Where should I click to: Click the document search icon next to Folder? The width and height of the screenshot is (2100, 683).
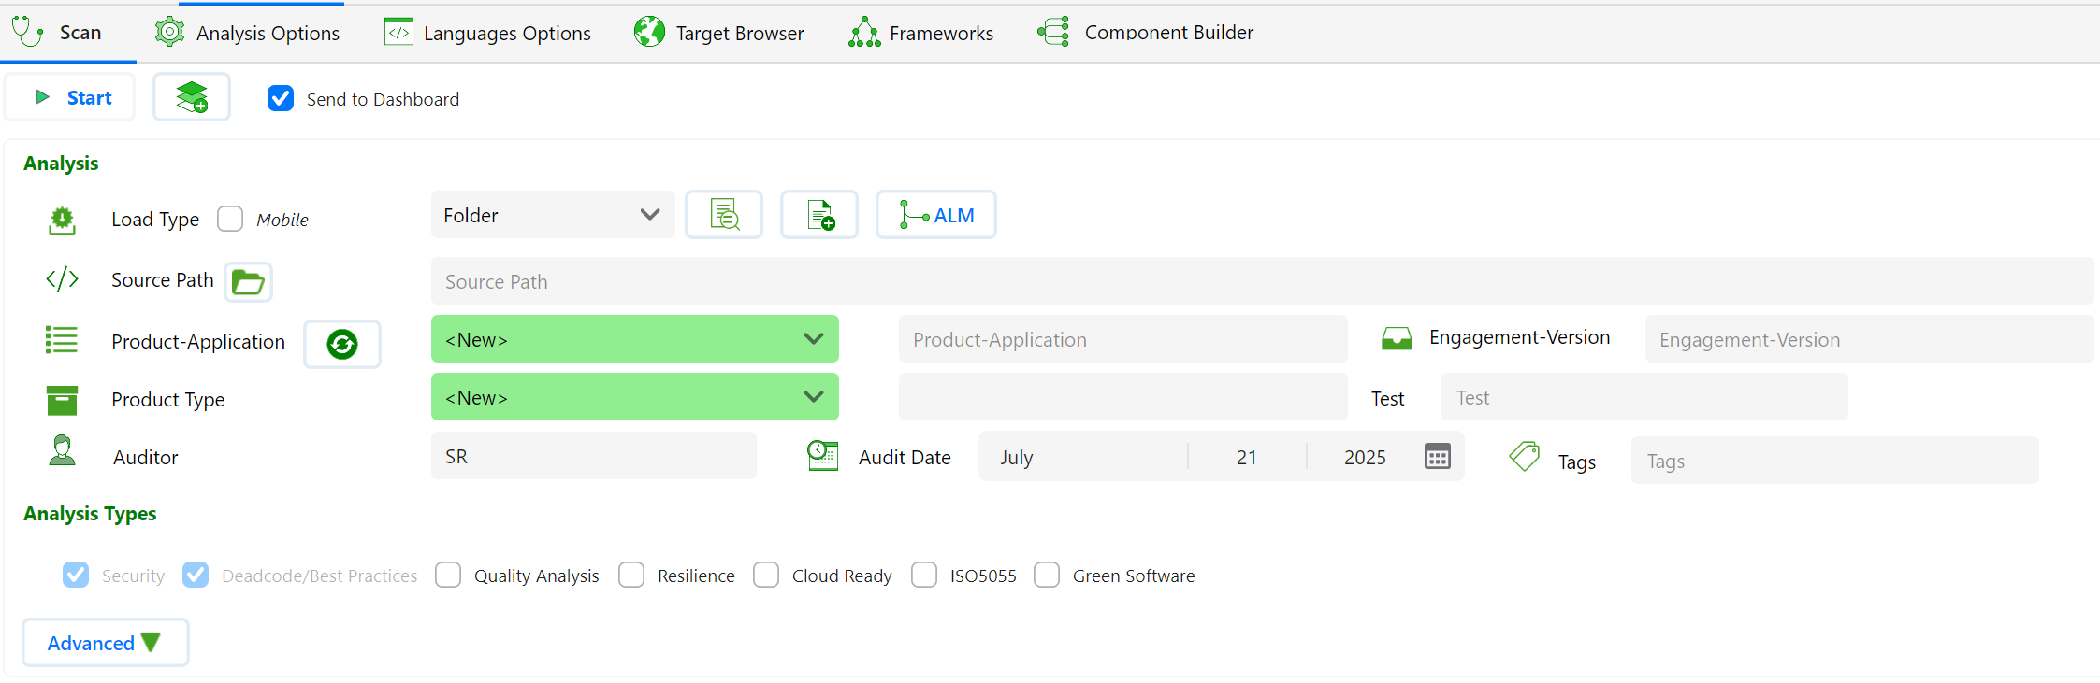(724, 215)
